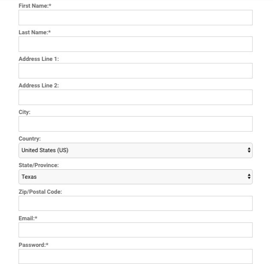Click the "Address Line 2:" label
Screen dimensions: 273x264
pos(38,86)
